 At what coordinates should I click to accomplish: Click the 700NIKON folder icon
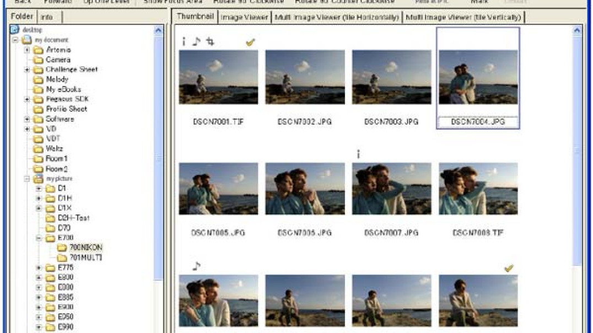pyautogui.click(x=62, y=248)
